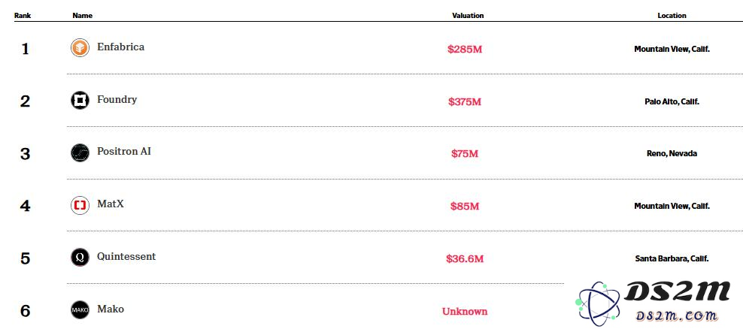Screen dimensions: 743x329
Task: Open the Positron AI logo icon
Action: pyautogui.click(x=80, y=153)
